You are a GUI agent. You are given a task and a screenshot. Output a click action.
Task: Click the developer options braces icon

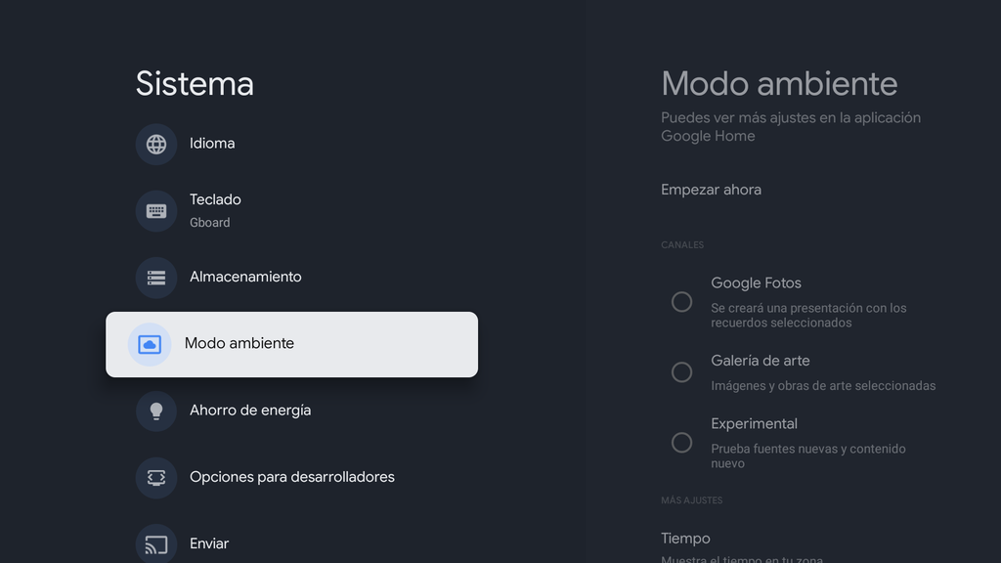point(156,477)
